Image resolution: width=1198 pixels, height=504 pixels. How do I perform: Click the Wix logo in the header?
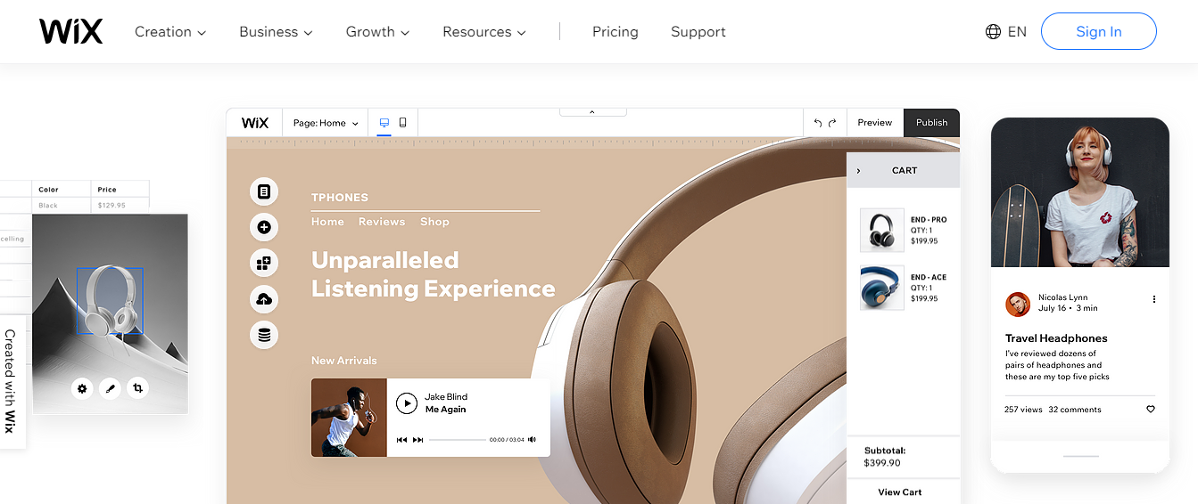[70, 31]
